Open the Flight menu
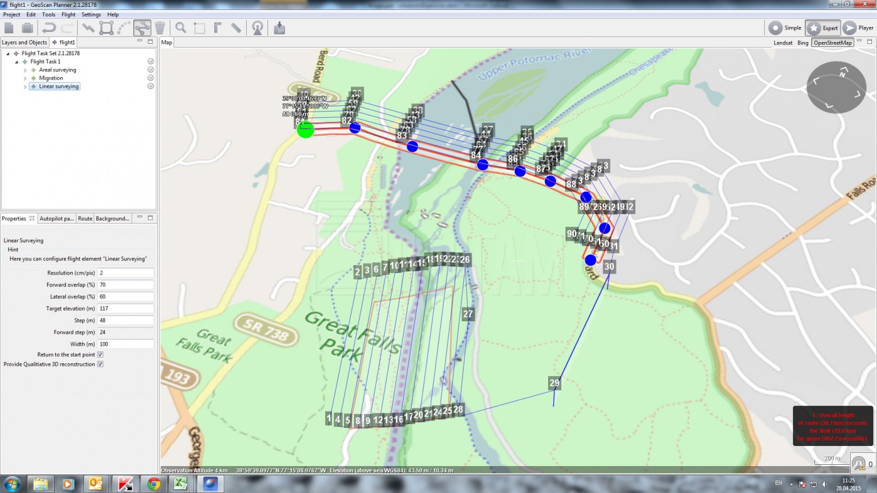Screen dimensions: 877x493 [68, 14]
